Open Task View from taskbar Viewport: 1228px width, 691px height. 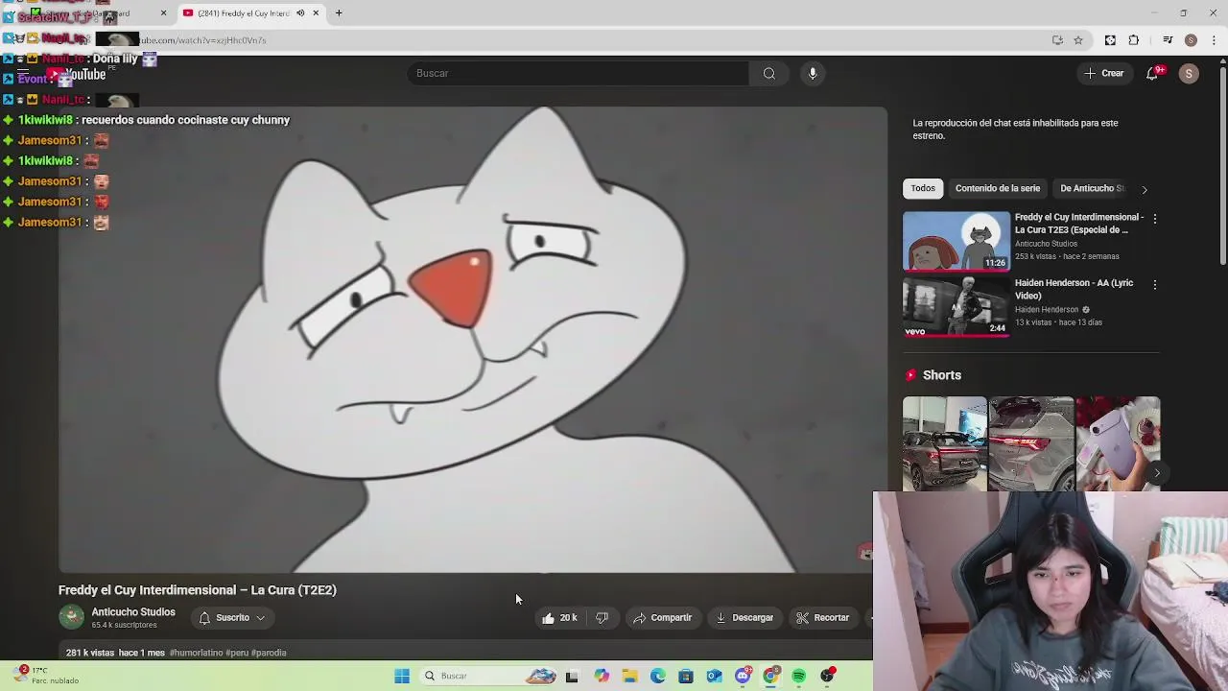(572, 677)
